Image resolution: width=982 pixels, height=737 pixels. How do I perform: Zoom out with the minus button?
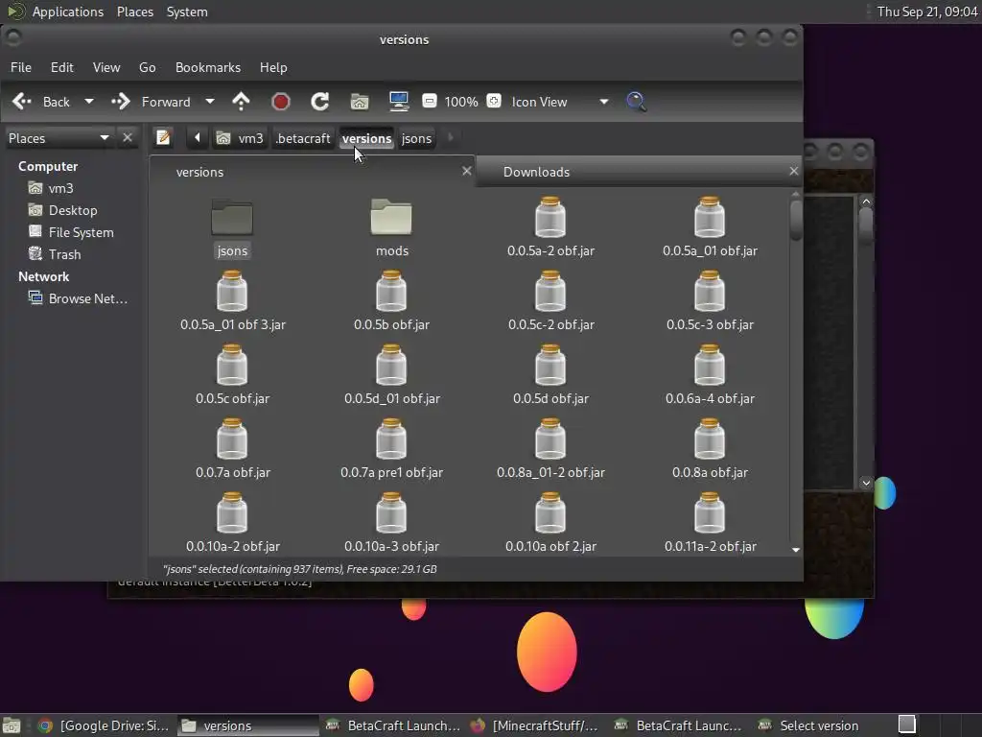point(429,101)
